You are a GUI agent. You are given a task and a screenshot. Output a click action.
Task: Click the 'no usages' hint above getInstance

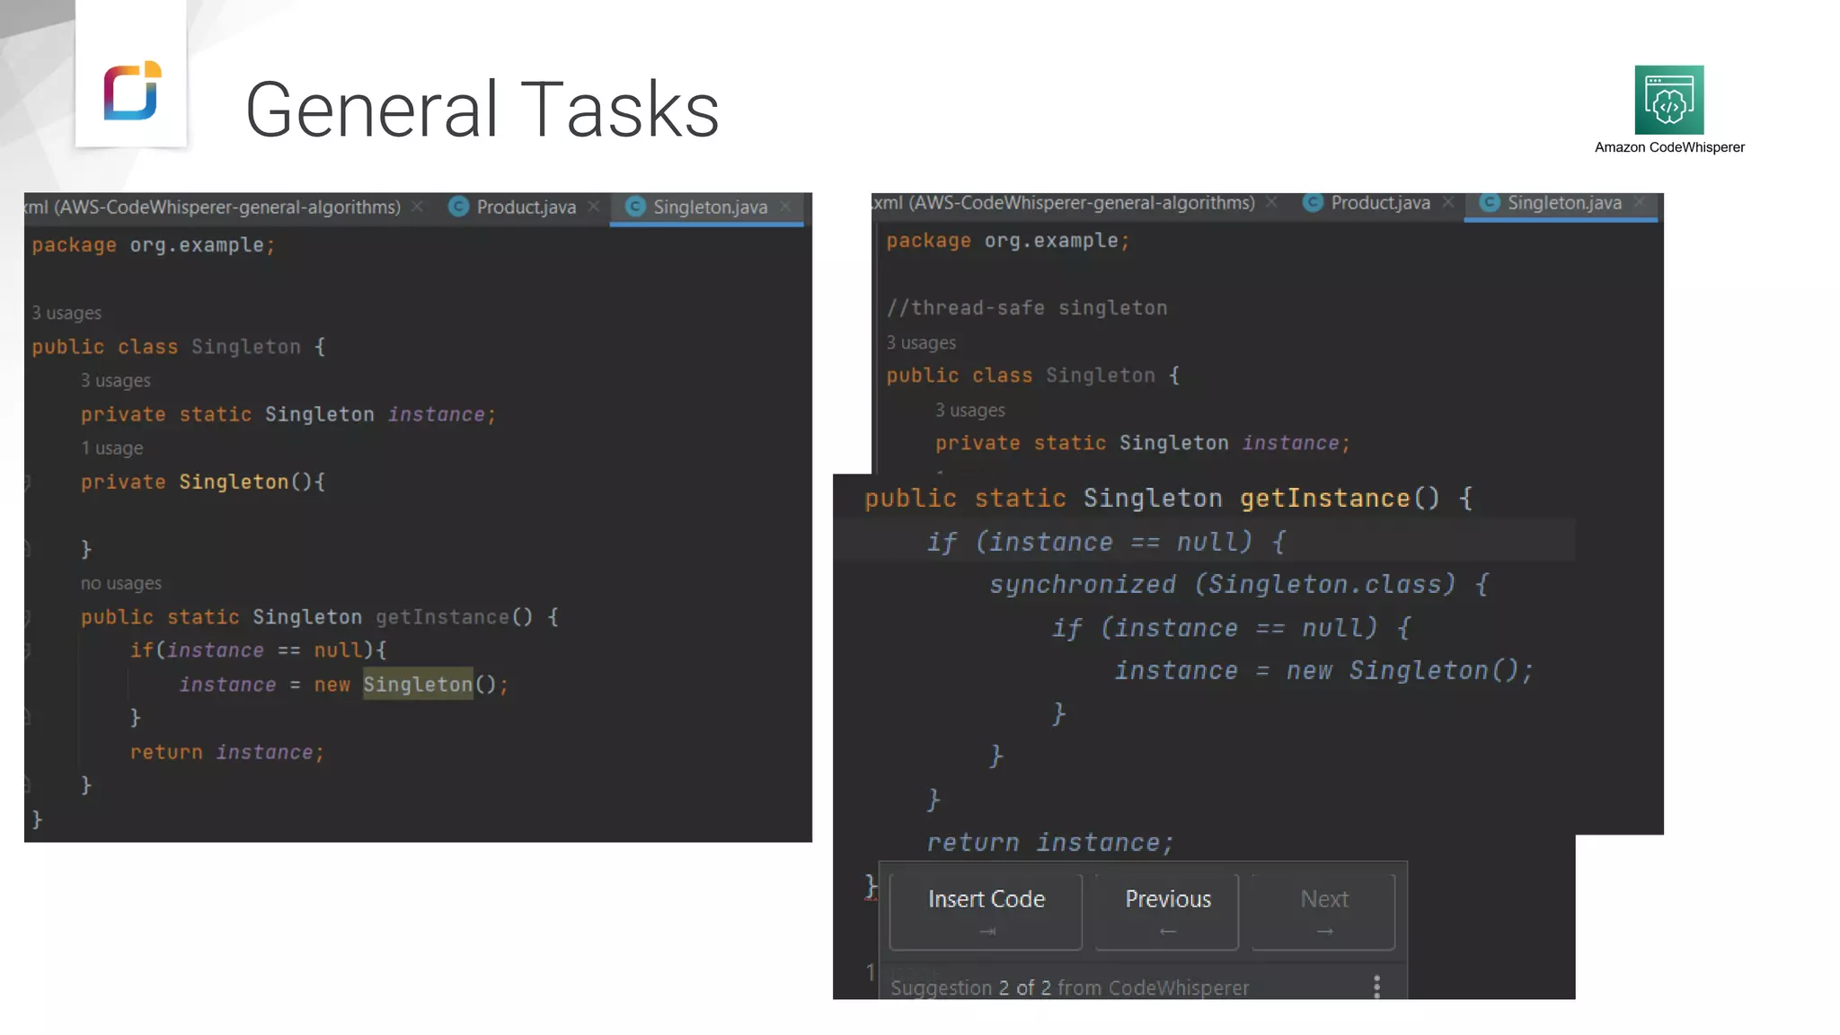121,583
